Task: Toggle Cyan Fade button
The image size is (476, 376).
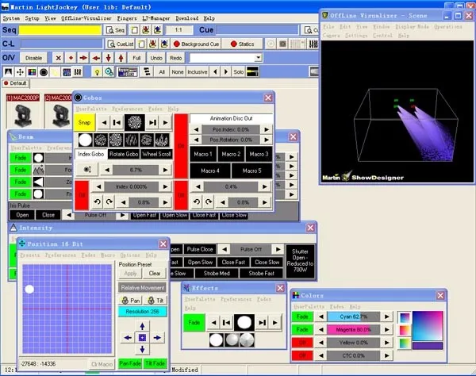Action: [302, 317]
